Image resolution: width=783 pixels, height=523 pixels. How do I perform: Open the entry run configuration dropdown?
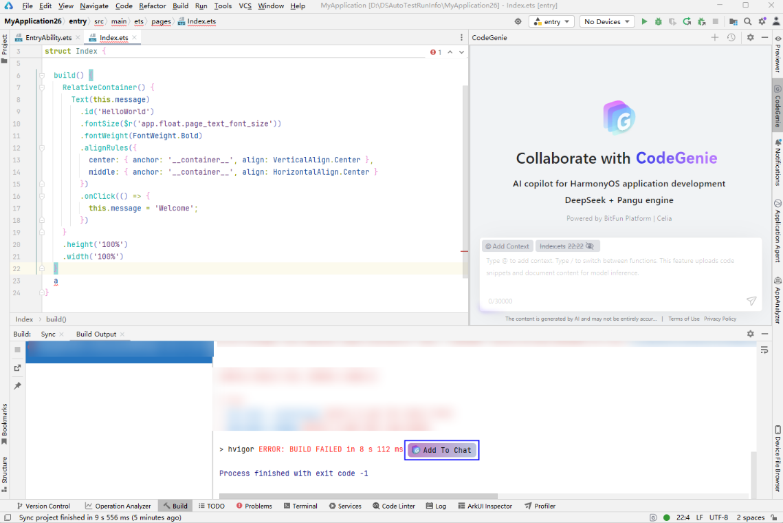[x=552, y=21]
